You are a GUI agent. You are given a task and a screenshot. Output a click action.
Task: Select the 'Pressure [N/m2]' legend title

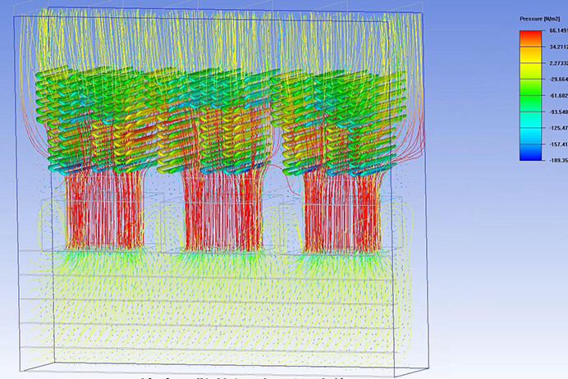[x=540, y=19]
